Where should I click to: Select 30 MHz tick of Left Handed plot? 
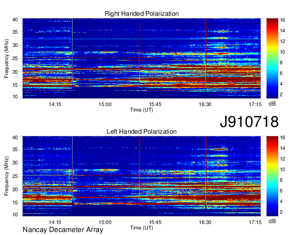(x=15, y=163)
